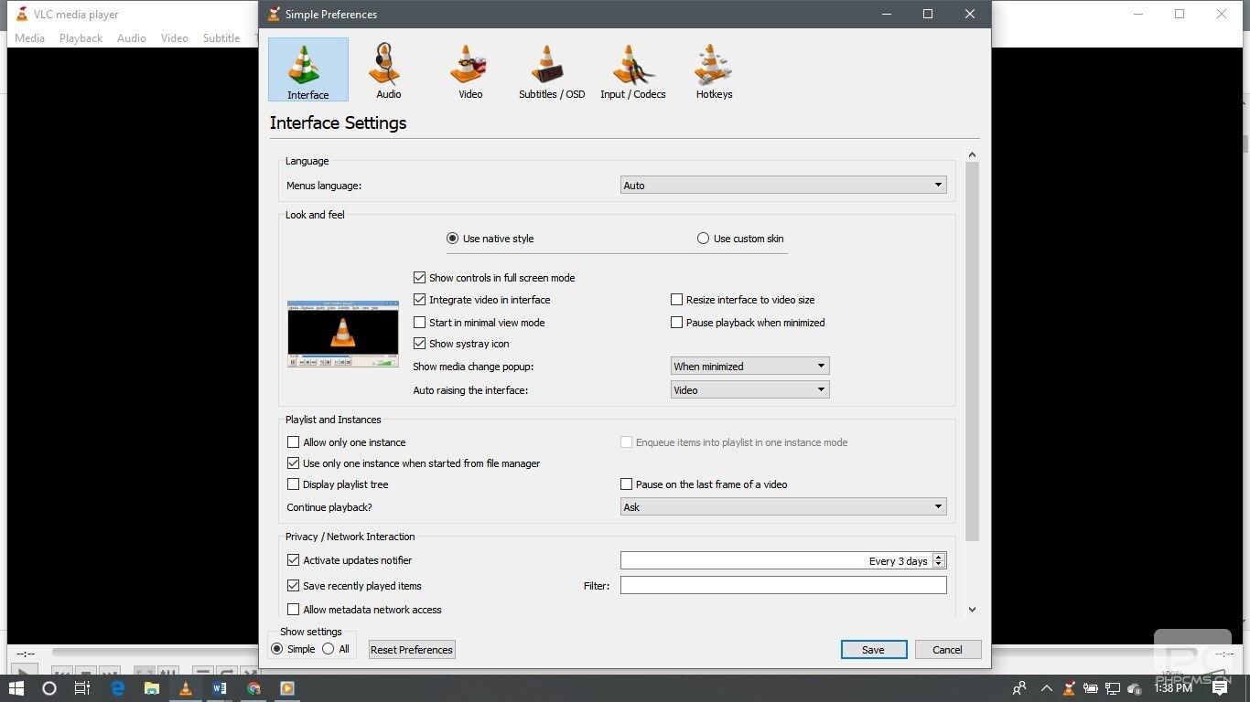The image size is (1250, 702).
Task: Click the updates interval Every 3 days spinner
Action: click(783, 561)
